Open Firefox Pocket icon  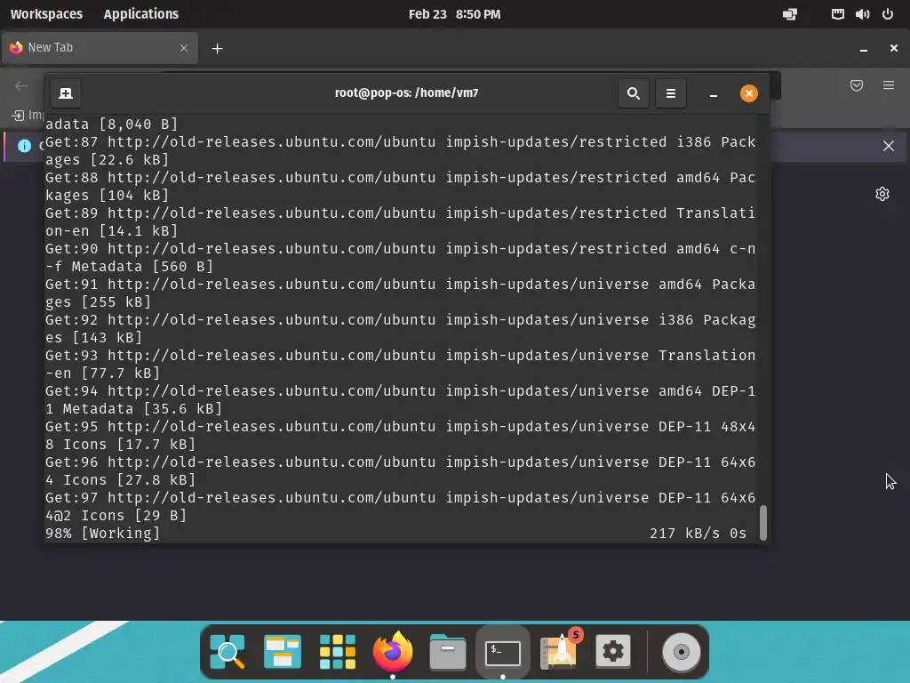(x=857, y=85)
